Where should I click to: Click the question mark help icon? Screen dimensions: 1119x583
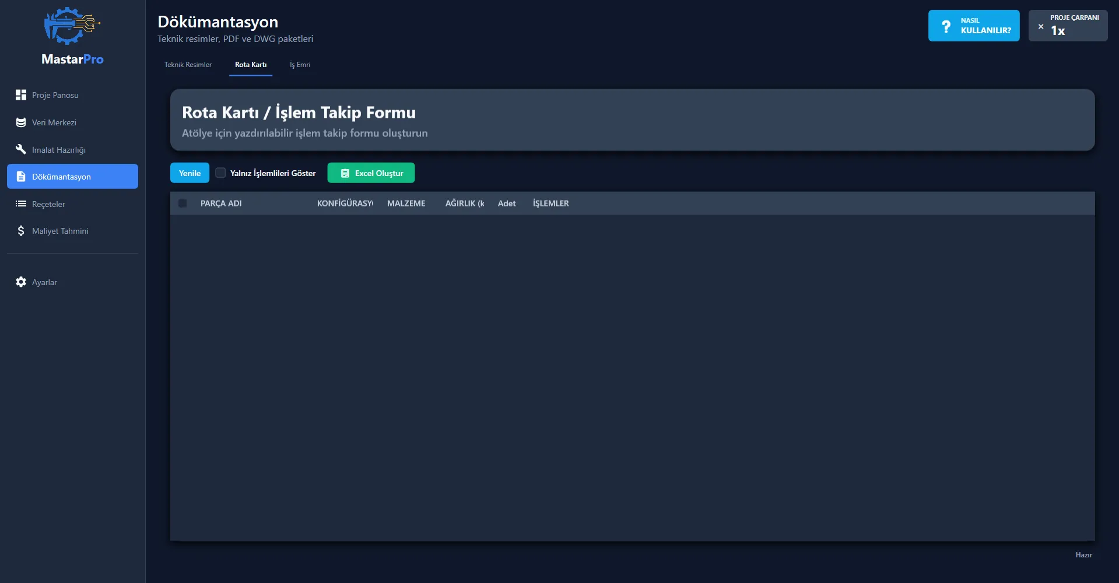[946, 26]
